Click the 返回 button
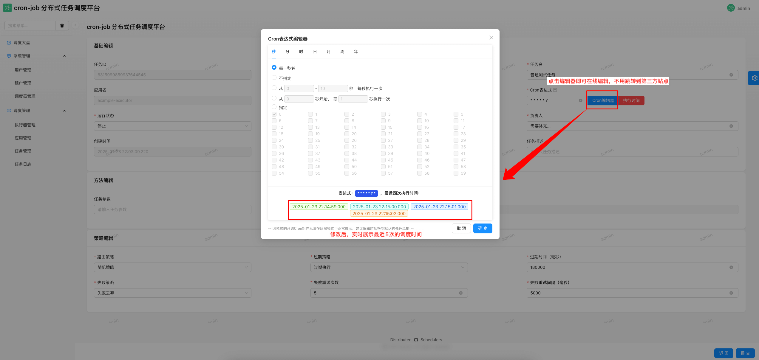759x360 pixels. pos(724,353)
